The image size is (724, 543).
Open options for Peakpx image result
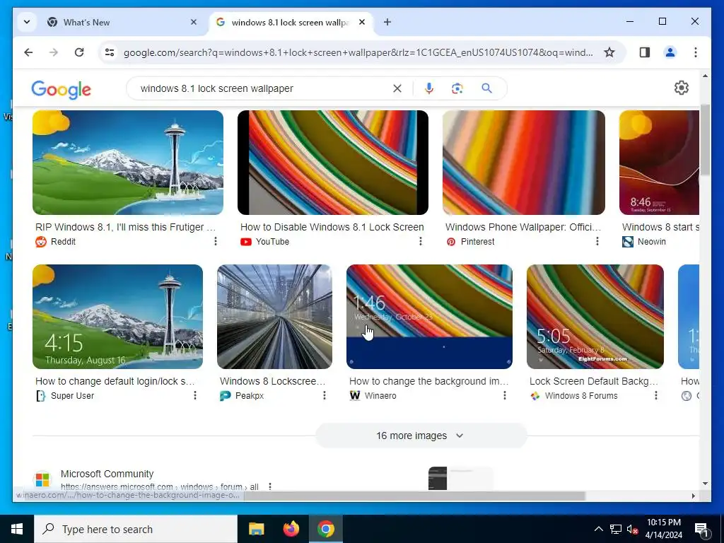point(324,395)
